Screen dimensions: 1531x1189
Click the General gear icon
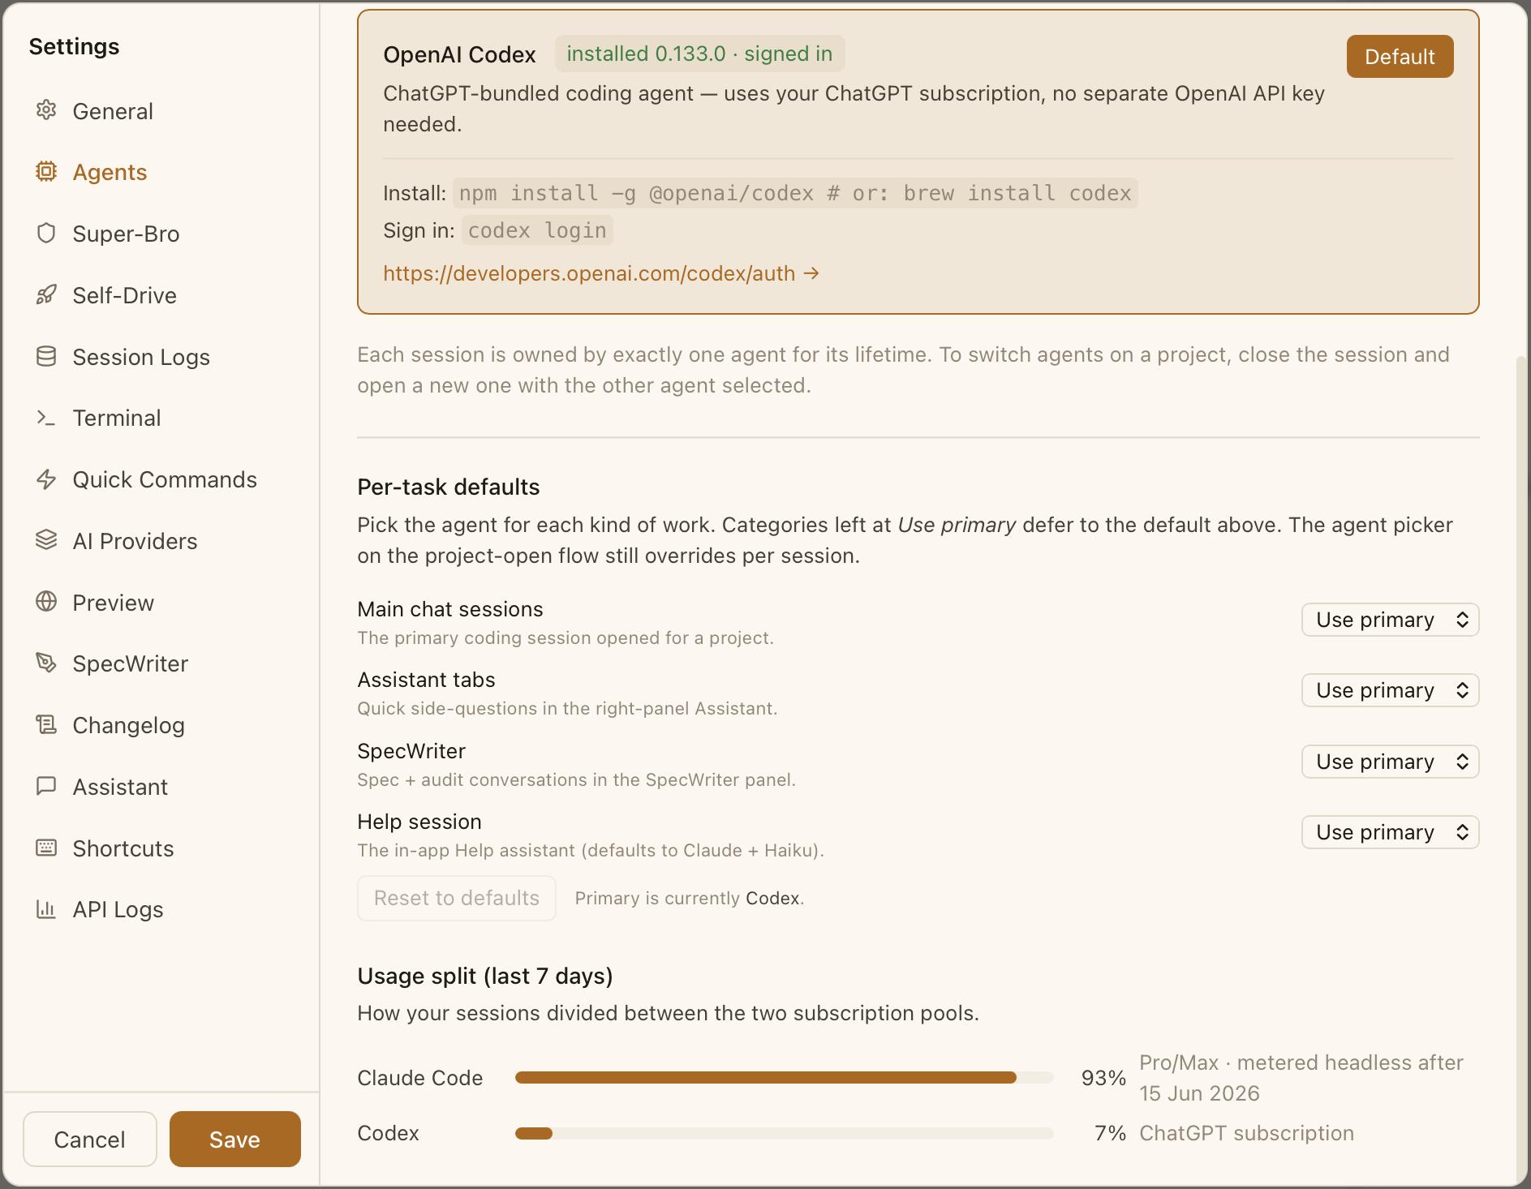point(46,110)
